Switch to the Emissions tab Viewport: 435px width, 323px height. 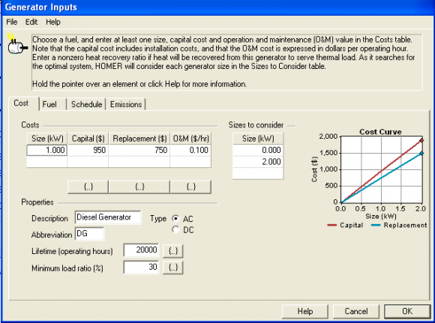point(126,104)
